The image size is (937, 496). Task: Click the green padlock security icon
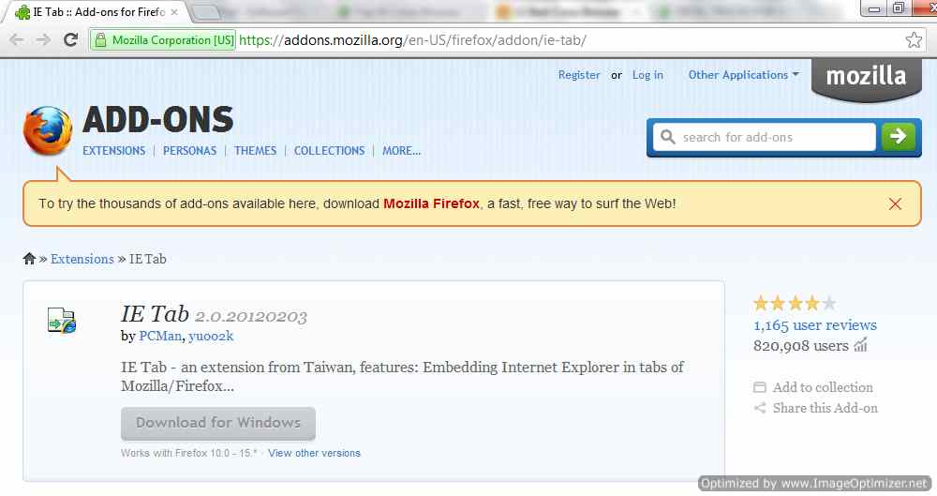coord(100,40)
